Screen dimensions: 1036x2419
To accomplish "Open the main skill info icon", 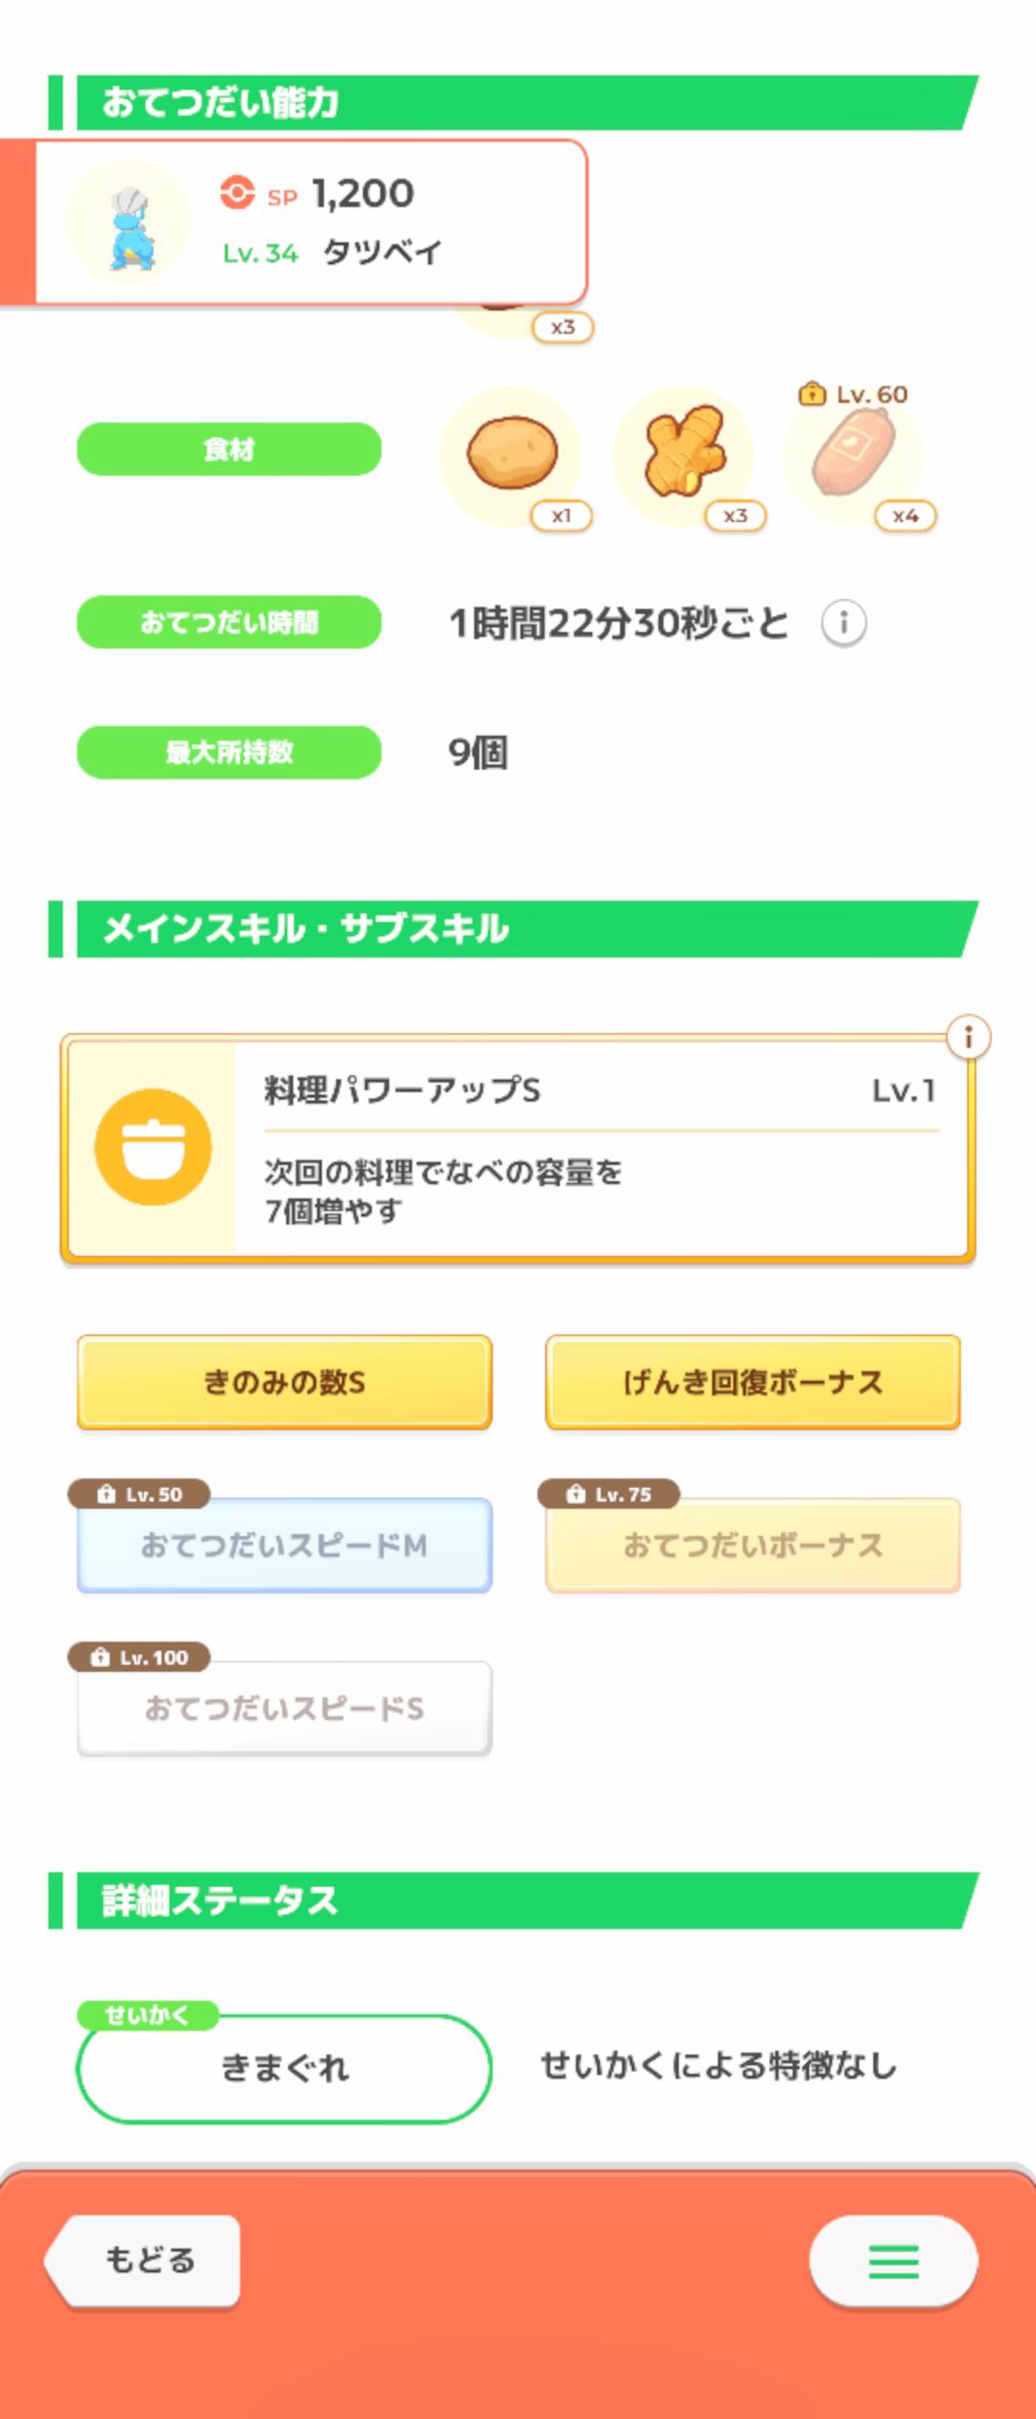I will coord(968,1037).
